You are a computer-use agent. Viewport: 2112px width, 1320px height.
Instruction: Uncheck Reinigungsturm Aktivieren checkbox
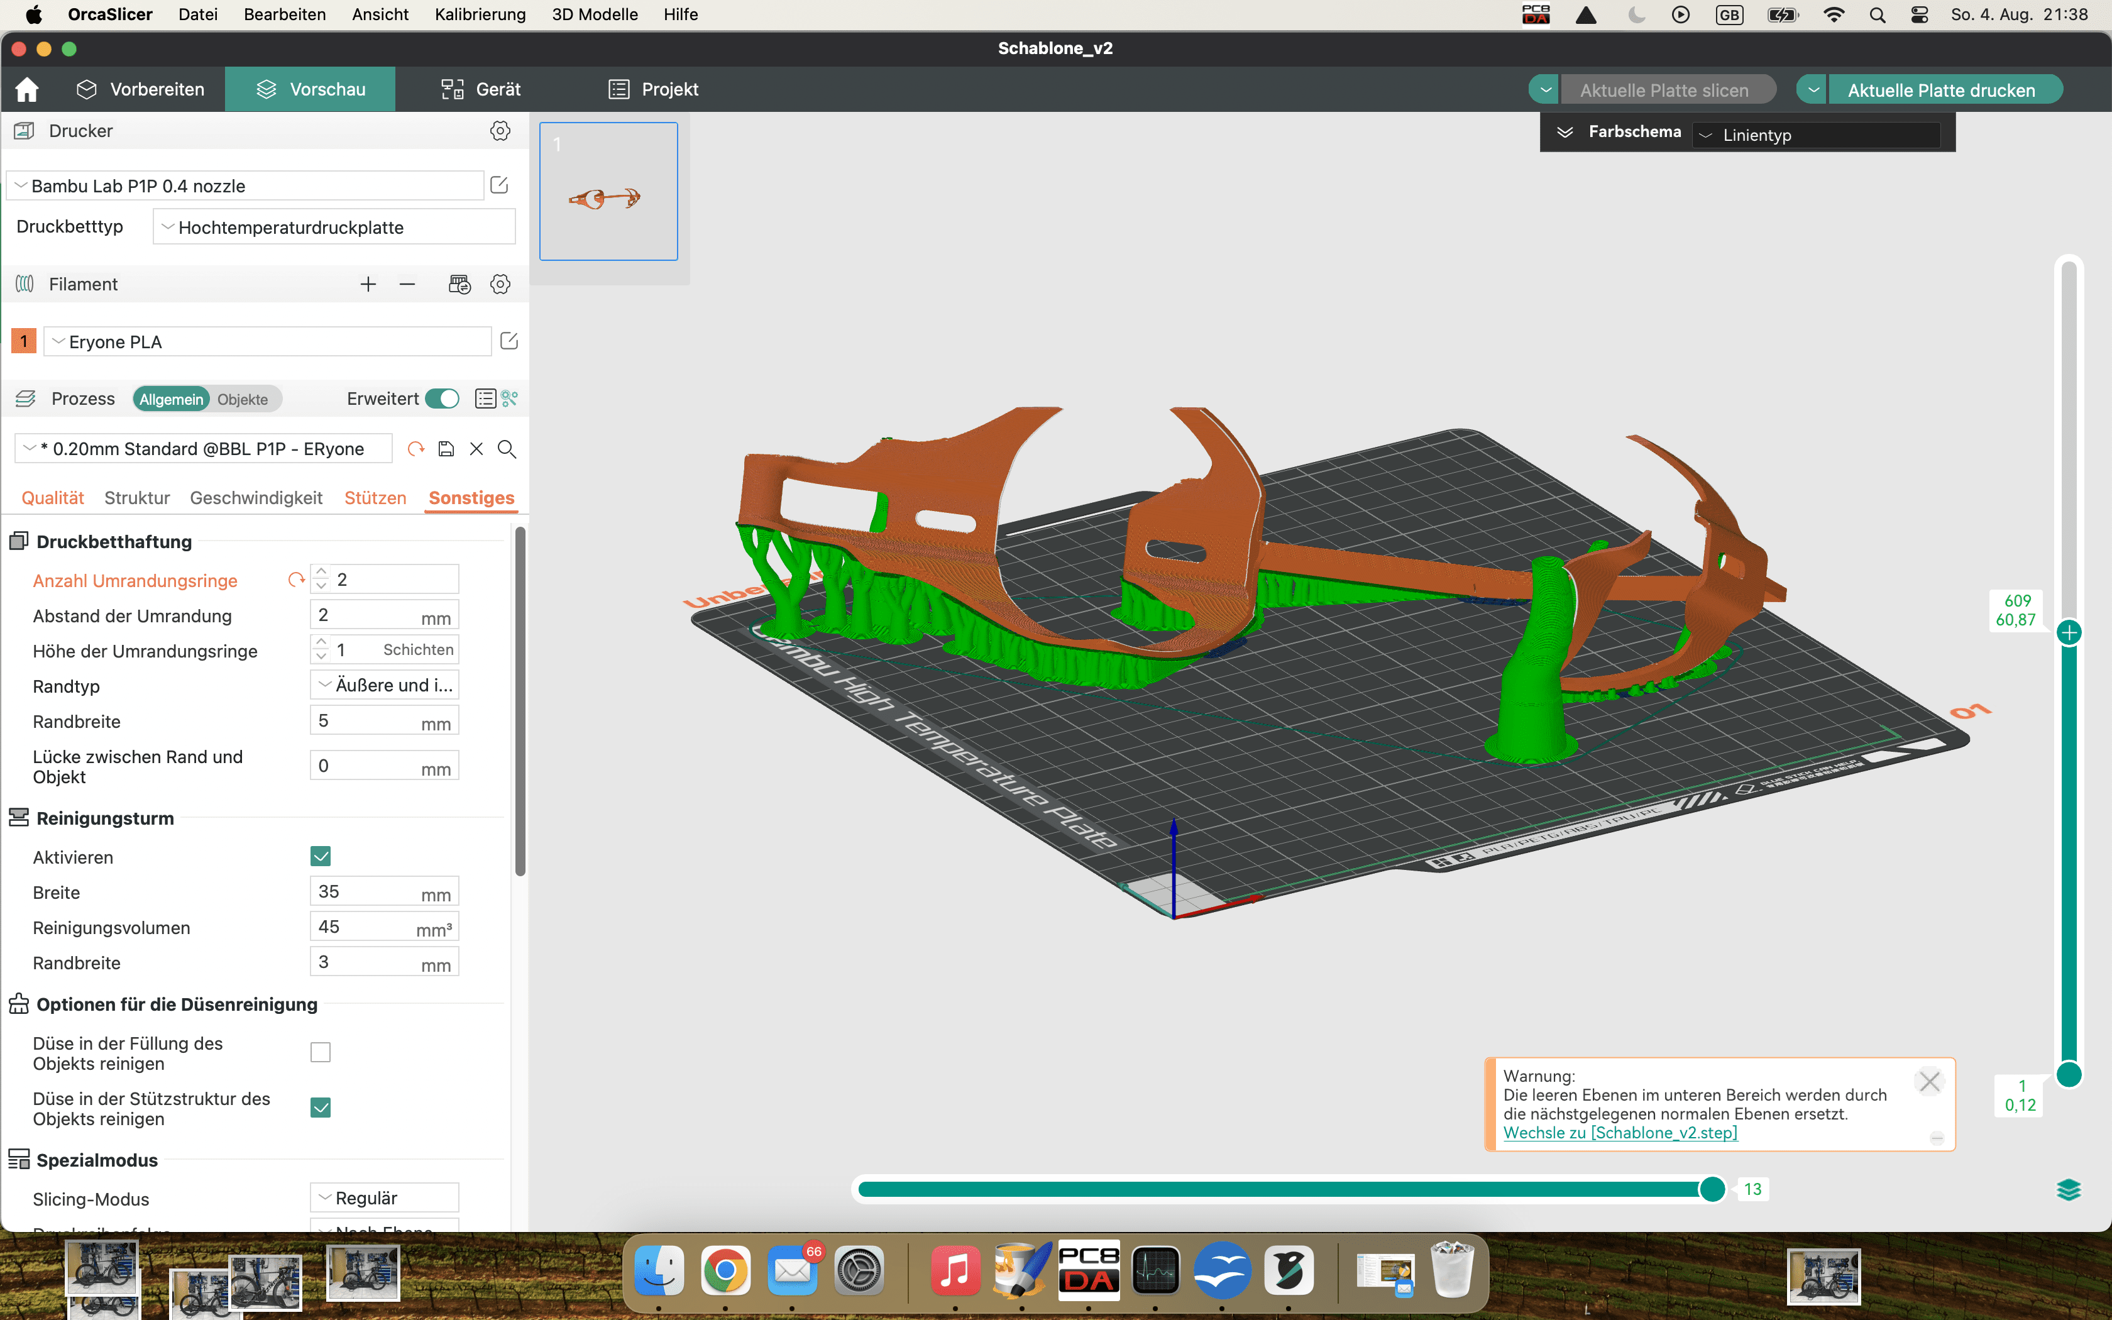click(321, 856)
